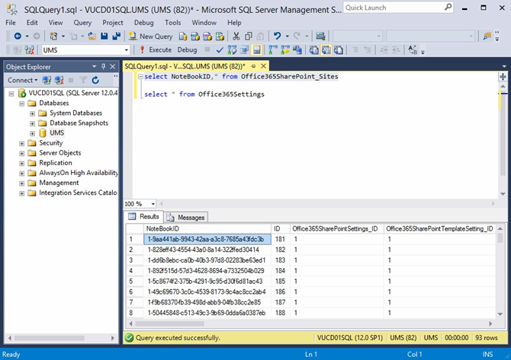Click the Undo arrow in toolbar
Screen dimensions: 511x360
(277, 36)
